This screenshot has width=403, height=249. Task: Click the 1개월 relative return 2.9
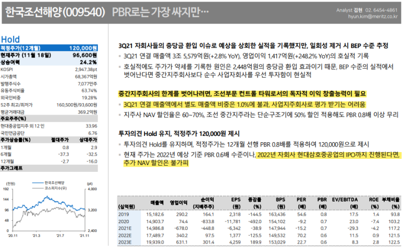(94, 147)
